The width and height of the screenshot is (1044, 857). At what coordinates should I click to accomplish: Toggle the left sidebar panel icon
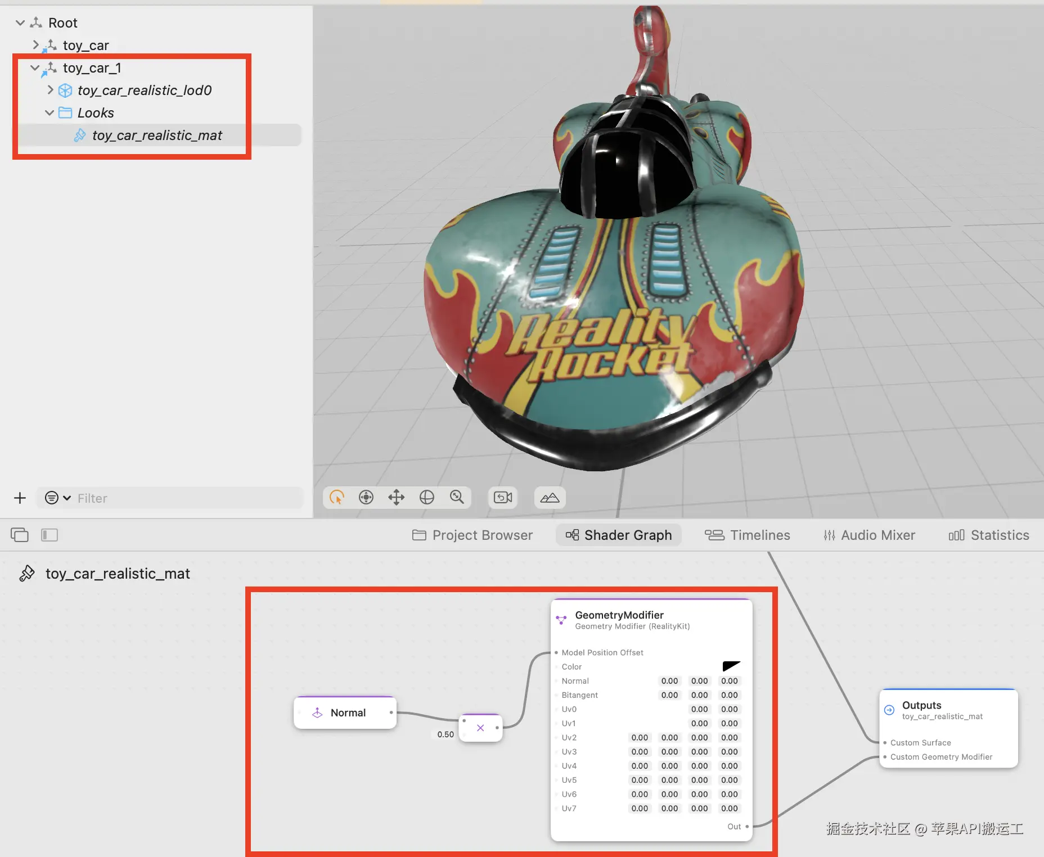[49, 535]
